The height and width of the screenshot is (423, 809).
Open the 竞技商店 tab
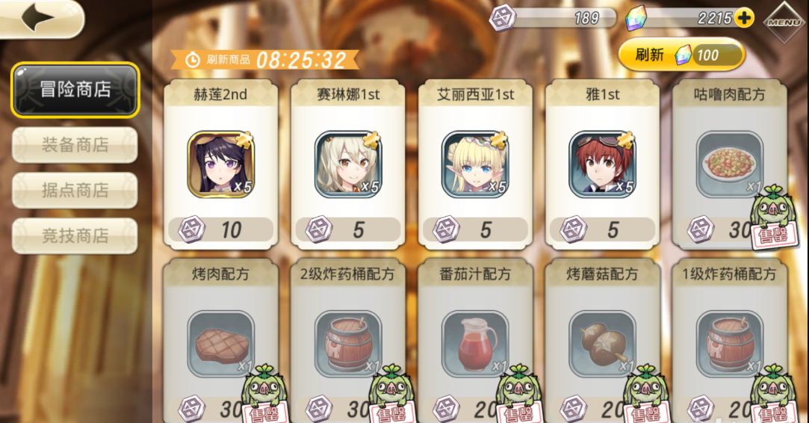coord(75,236)
